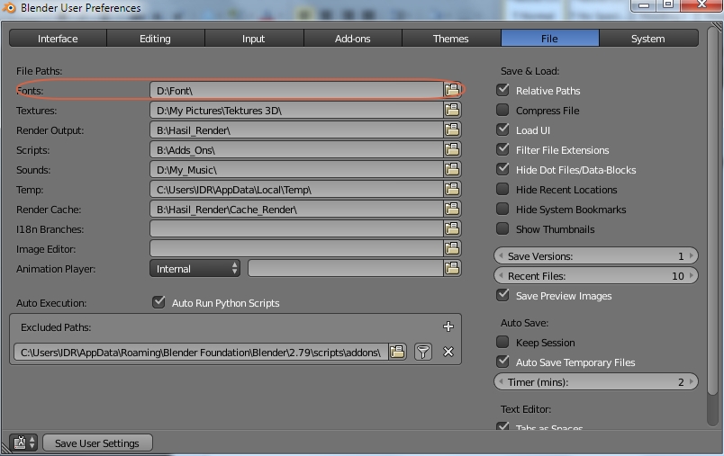Viewport: 724px width, 456px height.
Task: Toggle Save Preview Images checkbox
Action: pyautogui.click(x=502, y=295)
